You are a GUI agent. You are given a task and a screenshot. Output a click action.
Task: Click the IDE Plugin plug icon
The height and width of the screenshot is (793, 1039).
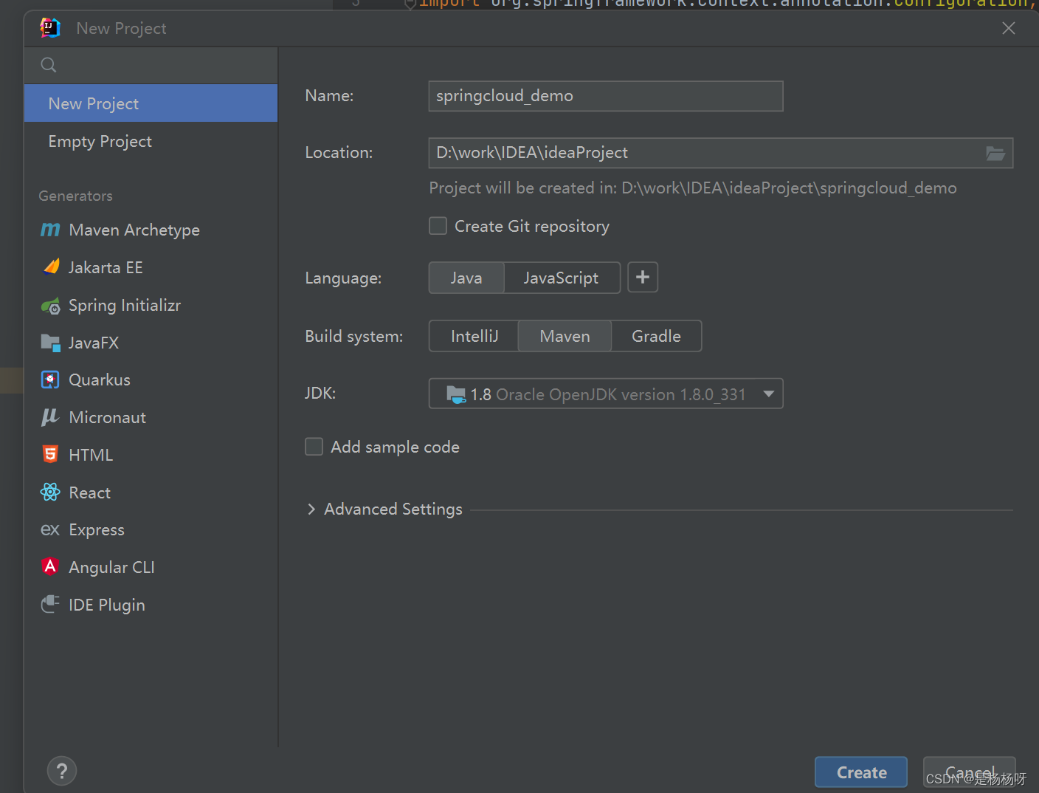[x=50, y=604]
